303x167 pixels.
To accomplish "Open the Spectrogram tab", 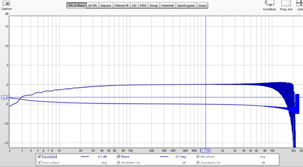I will pos(186,6).
